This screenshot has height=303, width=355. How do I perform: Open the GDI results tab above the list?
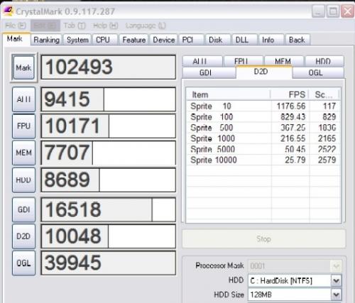[209, 72]
